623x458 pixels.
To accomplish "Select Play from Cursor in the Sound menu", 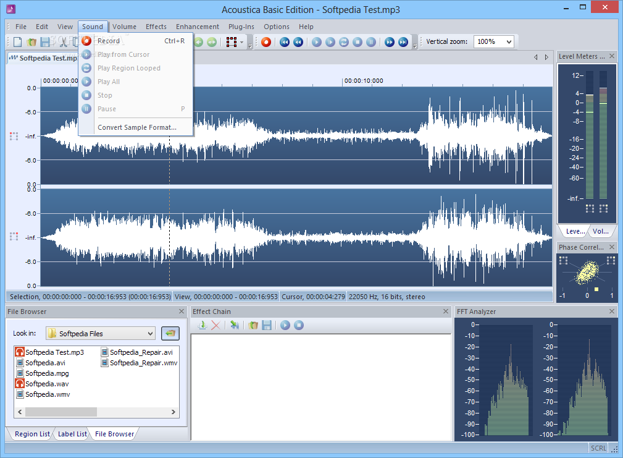I will pyautogui.click(x=136, y=54).
